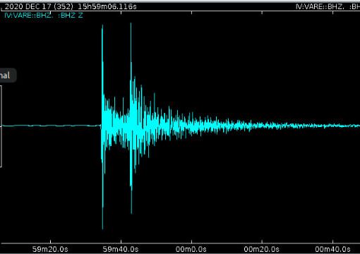The height and width of the screenshot is (254, 360).
Task: Click the first large P-wave arrival spike
Action: coord(102,127)
